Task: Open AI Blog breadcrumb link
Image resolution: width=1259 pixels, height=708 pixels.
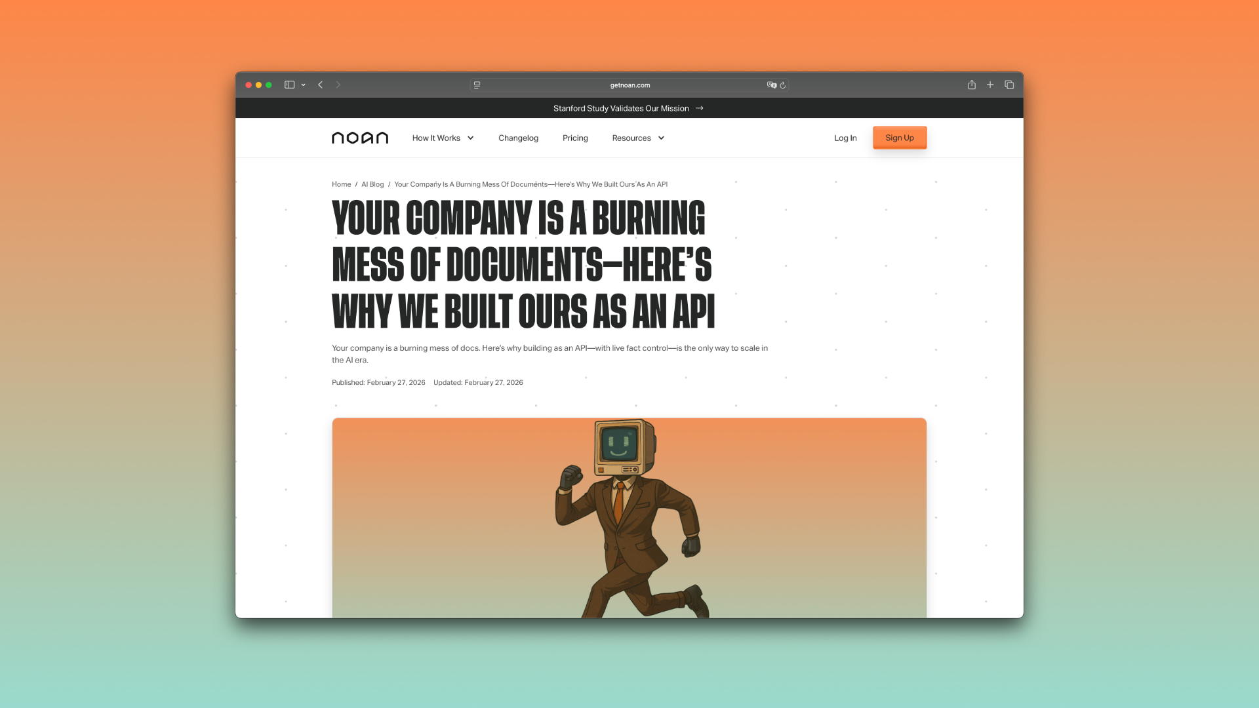Action: pos(372,184)
